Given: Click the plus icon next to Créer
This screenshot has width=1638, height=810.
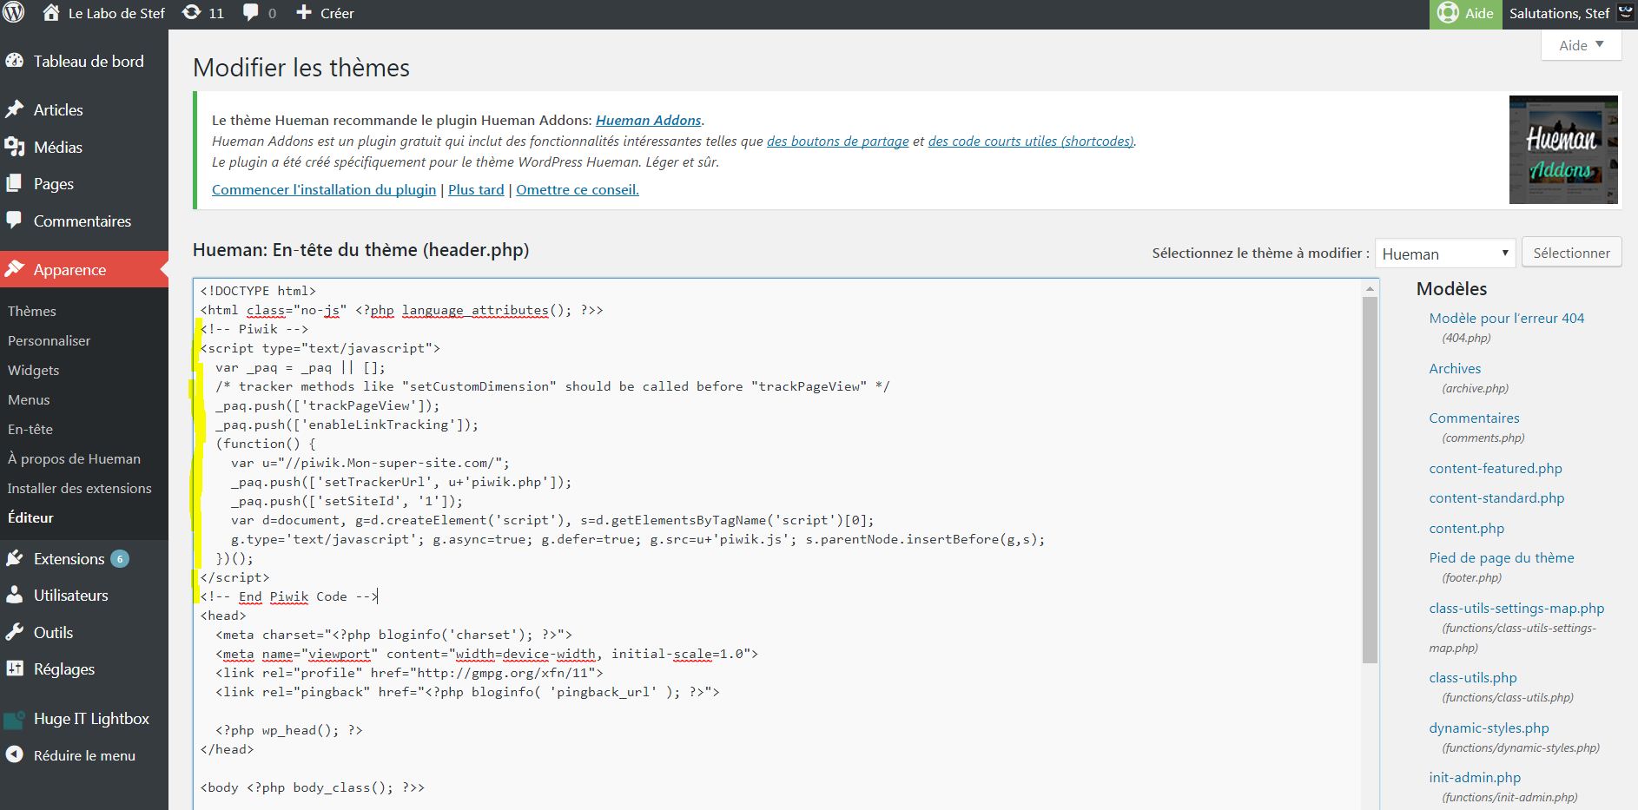Looking at the screenshot, I should 304,13.
